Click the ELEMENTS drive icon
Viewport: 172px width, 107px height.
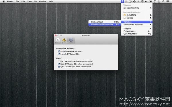click(124, 15)
